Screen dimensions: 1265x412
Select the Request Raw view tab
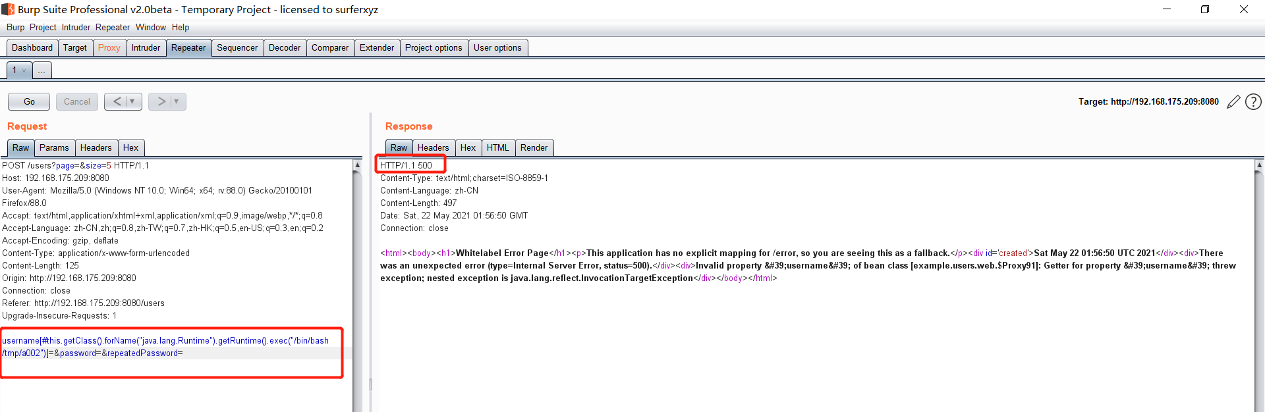pyautogui.click(x=20, y=147)
